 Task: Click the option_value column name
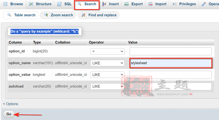[x=19, y=75]
